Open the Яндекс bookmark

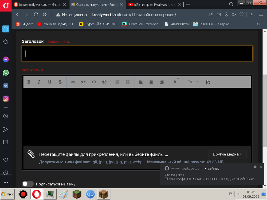point(25,24)
